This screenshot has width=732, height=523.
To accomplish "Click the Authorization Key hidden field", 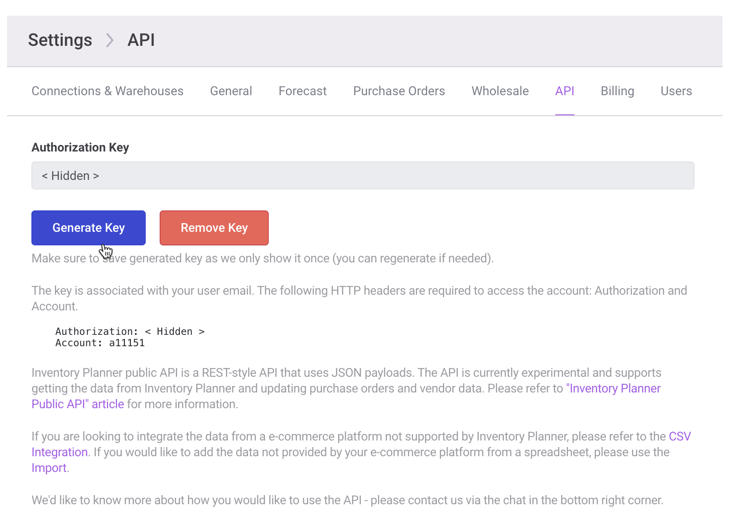I will pyautogui.click(x=363, y=175).
